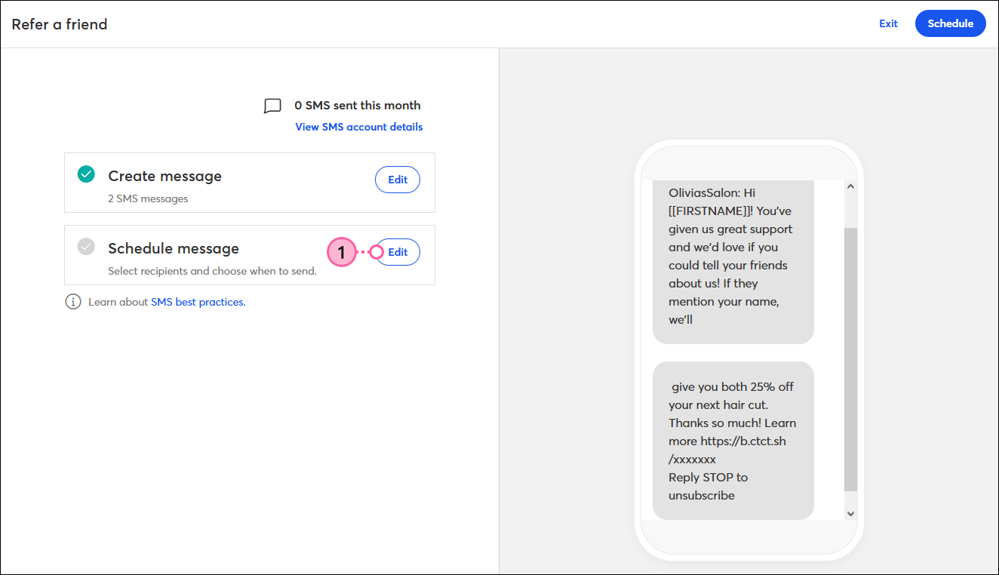Click the green checkmark beside Create message
Screen dimensions: 999x575
click(x=87, y=174)
